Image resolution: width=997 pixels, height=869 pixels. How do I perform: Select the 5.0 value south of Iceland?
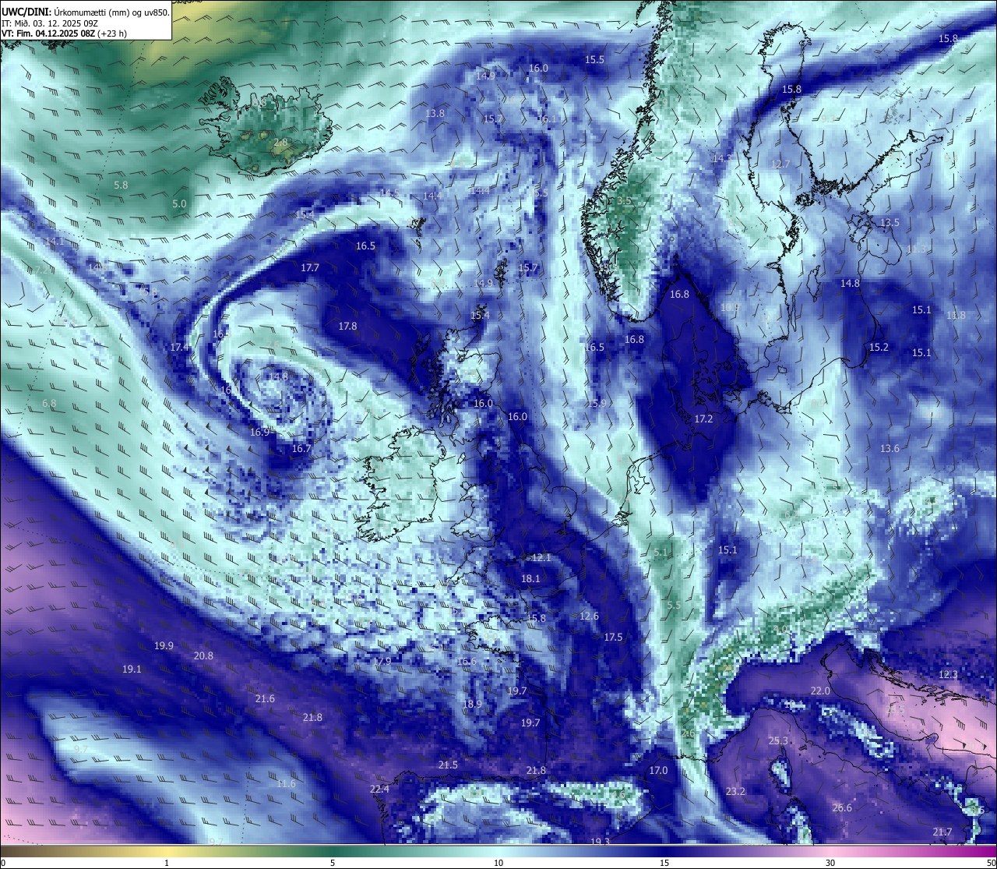pos(179,204)
